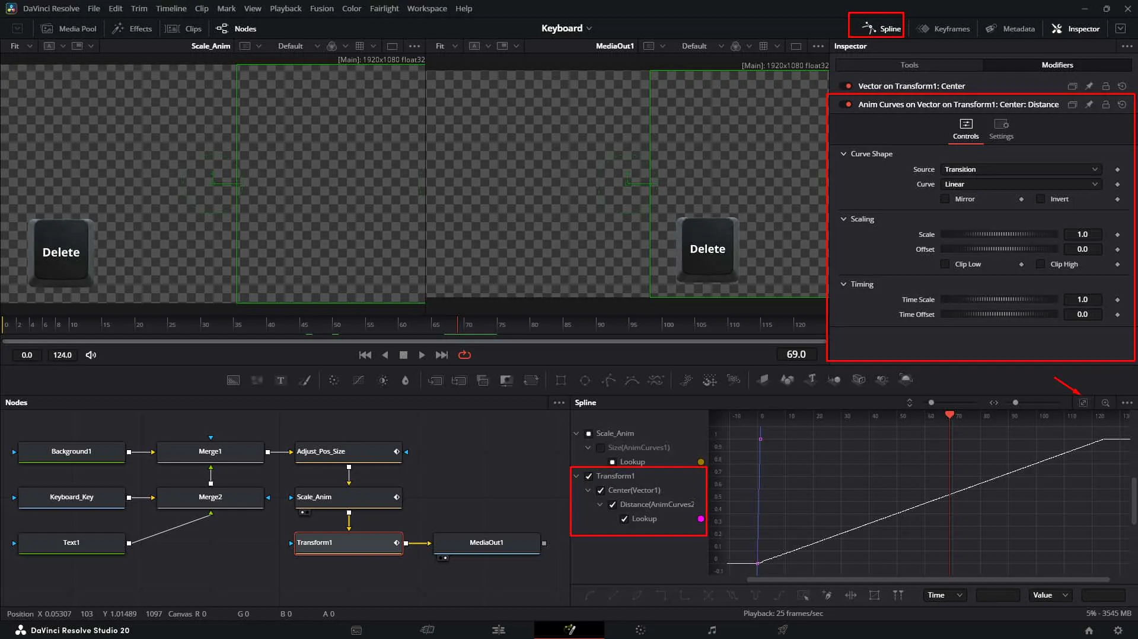Add a Color Curves node from the toolbar
The image size is (1138, 639).
pyautogui.click(x=358, y=380)
